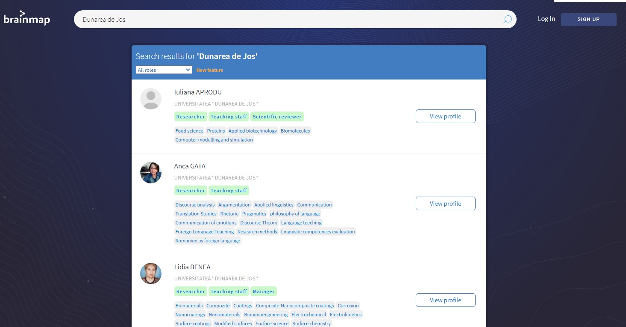
Task: Open Lidia BENEA's name link
Action: click(192, 267)
